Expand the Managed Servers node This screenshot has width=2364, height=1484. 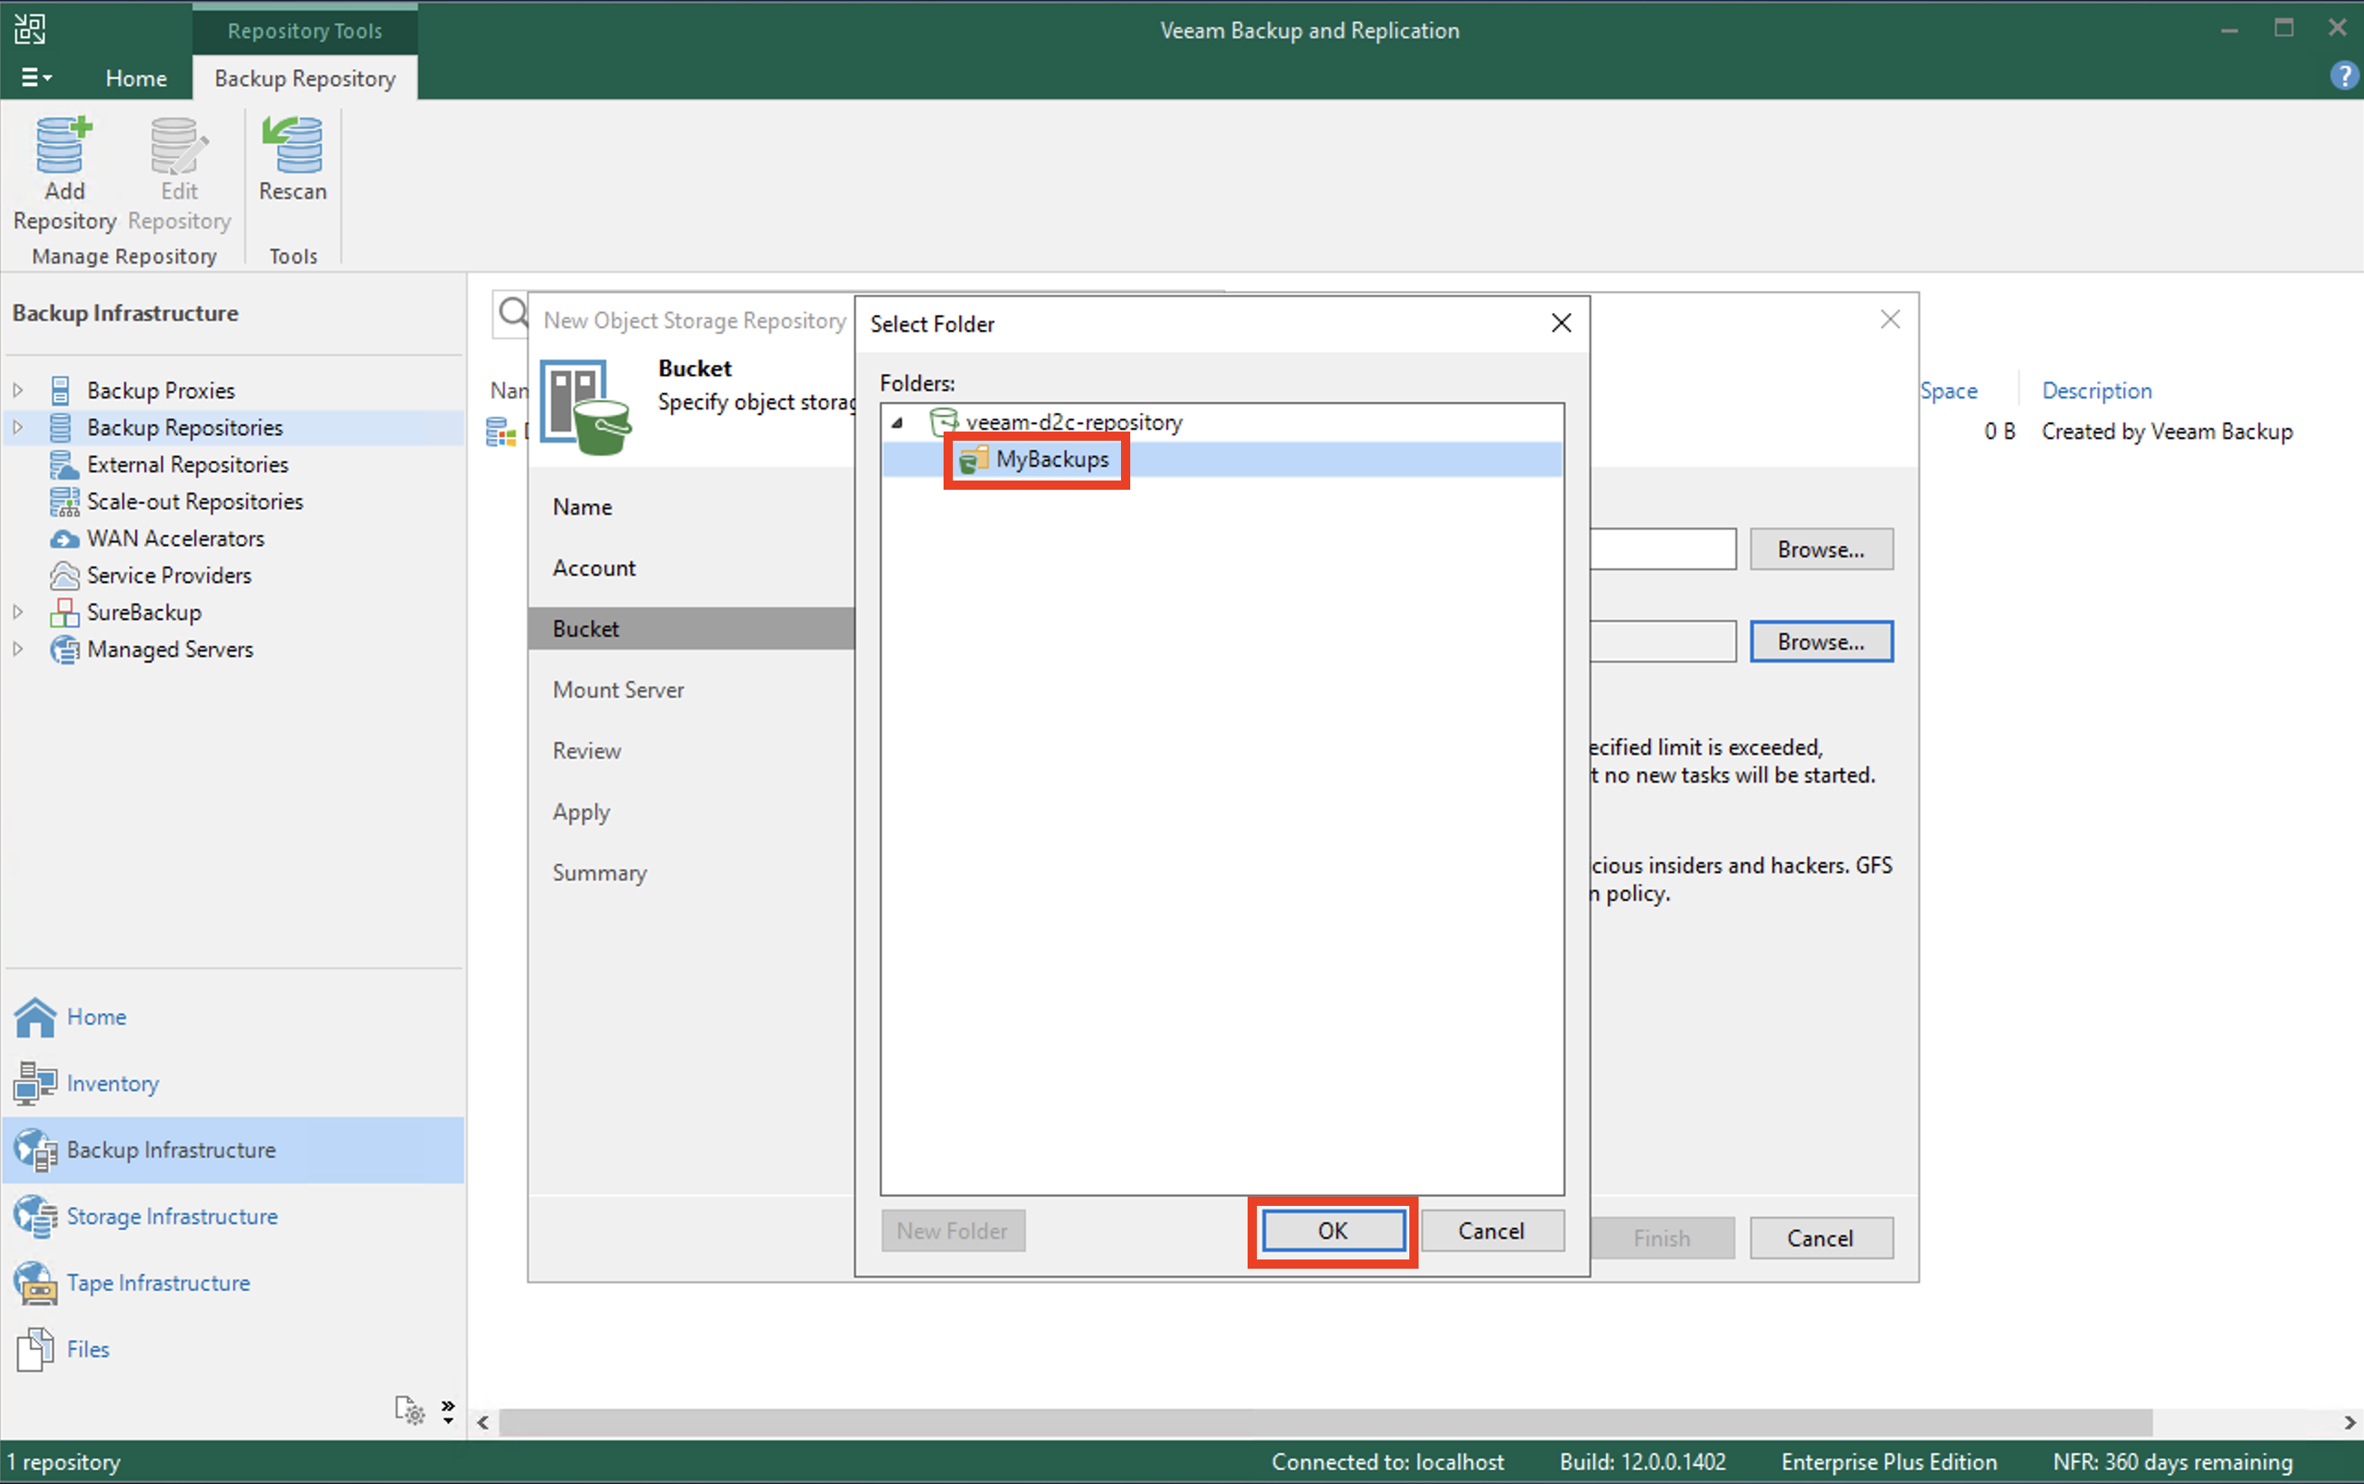pyautogui.click(x=18, y=650)
